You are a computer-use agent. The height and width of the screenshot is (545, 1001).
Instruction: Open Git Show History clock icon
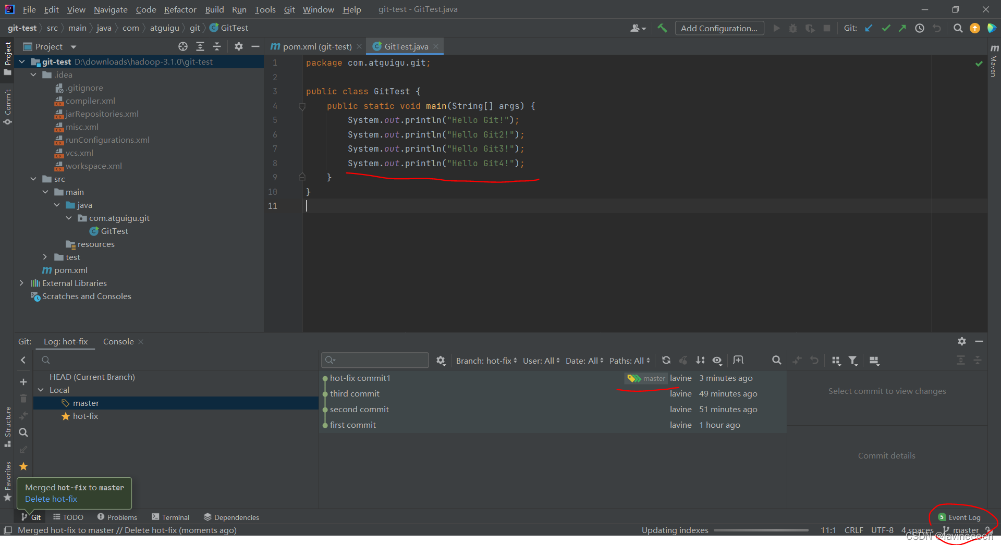(920, 28)
